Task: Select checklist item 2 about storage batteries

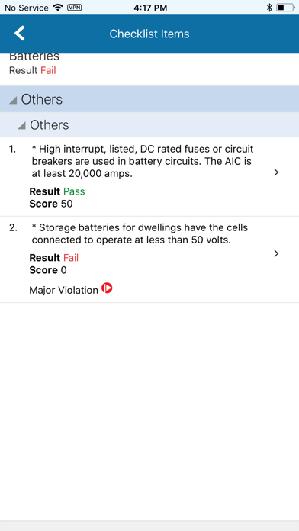Action: tap(149, 259)
